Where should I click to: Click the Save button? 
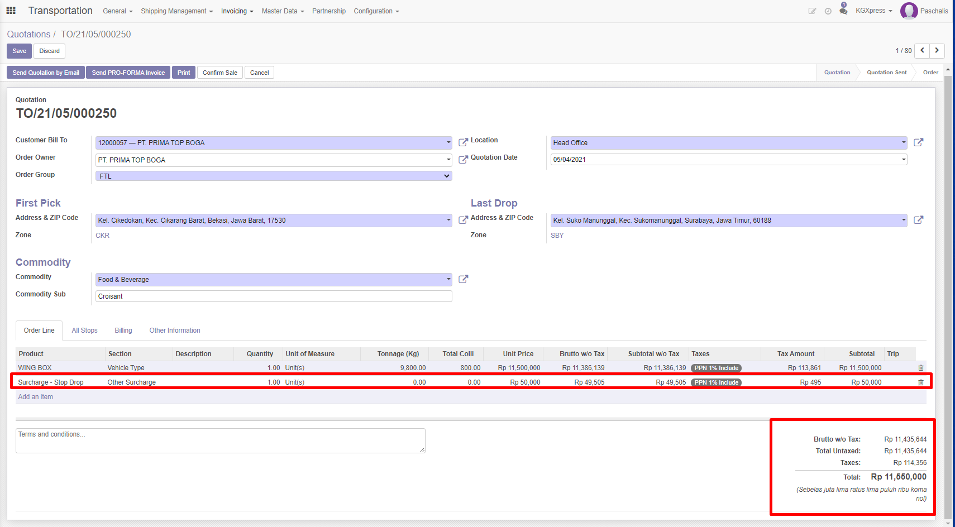pos(20,51)
